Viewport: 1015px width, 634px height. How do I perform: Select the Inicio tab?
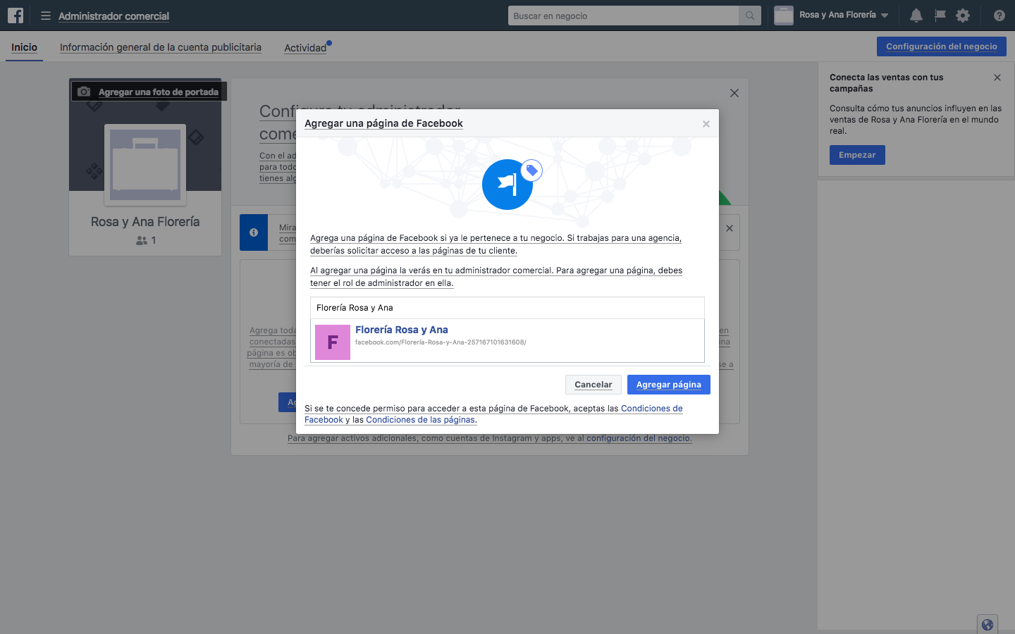24,47
